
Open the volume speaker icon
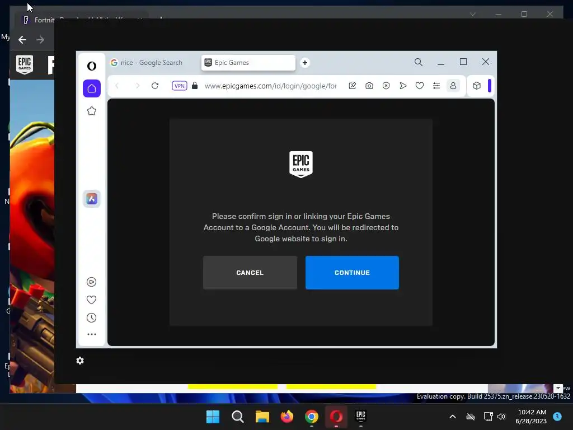click(x=501, y=417)
